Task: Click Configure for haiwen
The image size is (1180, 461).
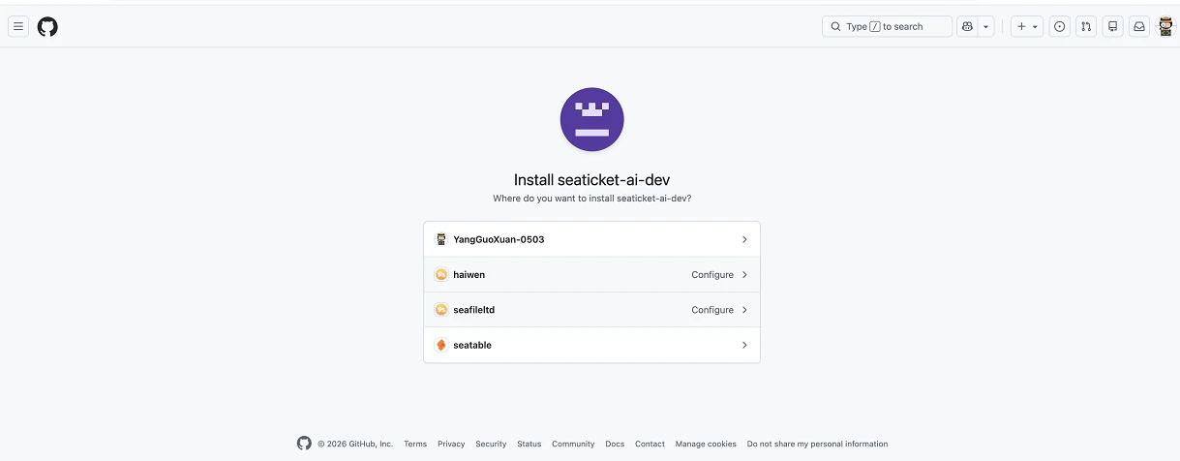Action: [712, 275]
